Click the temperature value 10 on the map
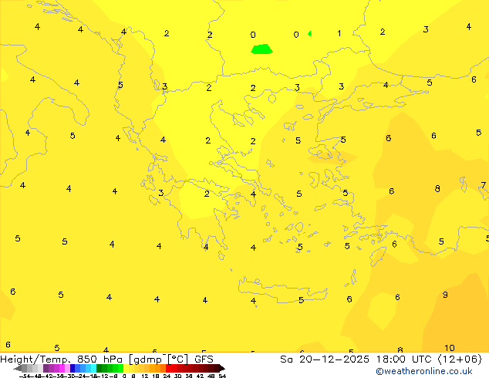The height and width of the screenshot is (378, 489). 450,348
